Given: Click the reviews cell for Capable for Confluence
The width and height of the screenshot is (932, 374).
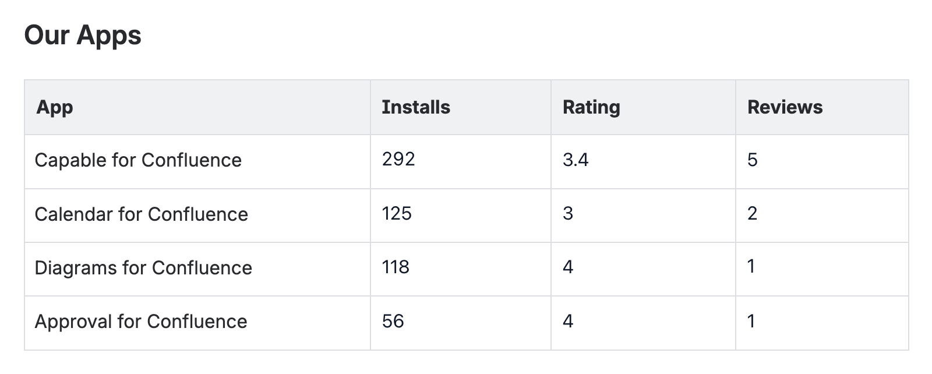Looking at the screenshot, I should coord(753,160).
